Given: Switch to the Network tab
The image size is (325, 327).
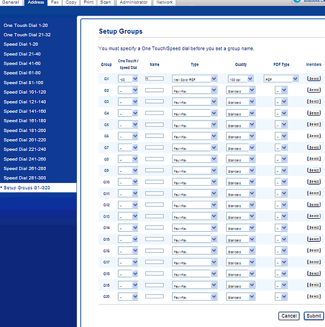Looking at the screenshot, I should coord(165,2).
